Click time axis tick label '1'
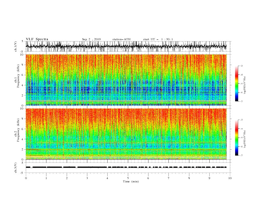The width and height of the screenshot is (259, 200). pos(46,178)
